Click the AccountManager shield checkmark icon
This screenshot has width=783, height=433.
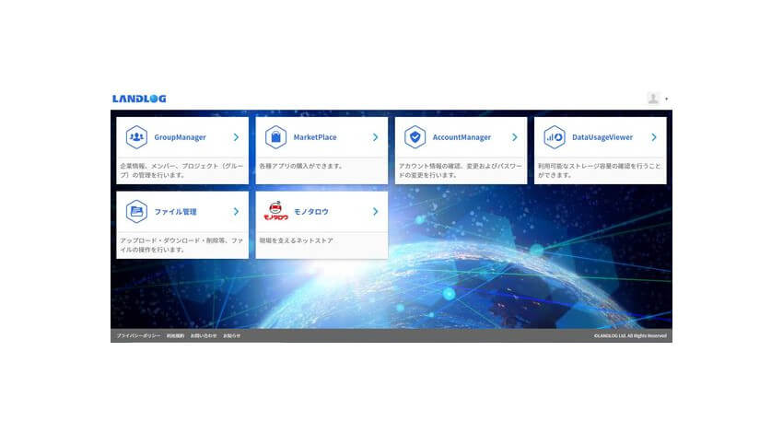(415, 137)
